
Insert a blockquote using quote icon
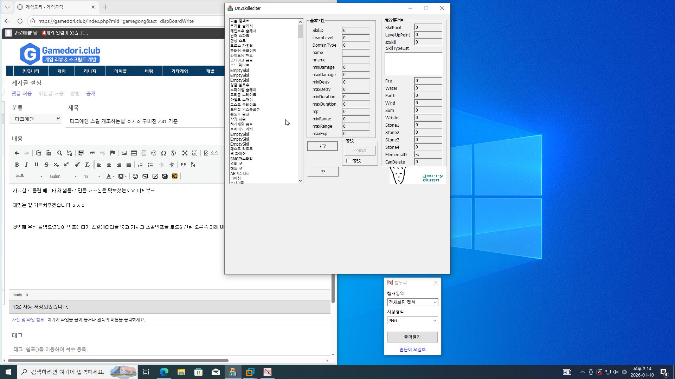click(183, 165)
